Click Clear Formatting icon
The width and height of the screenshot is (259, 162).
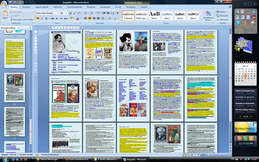(x=79, y=13)
